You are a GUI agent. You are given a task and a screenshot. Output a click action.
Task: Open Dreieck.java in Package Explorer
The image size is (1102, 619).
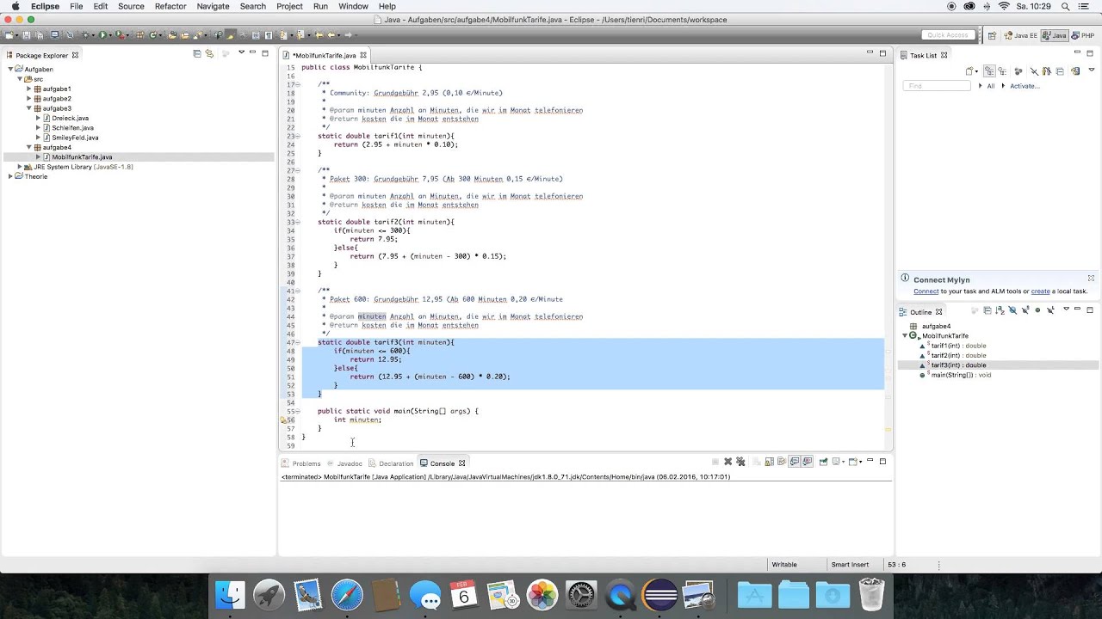[70, 118]
